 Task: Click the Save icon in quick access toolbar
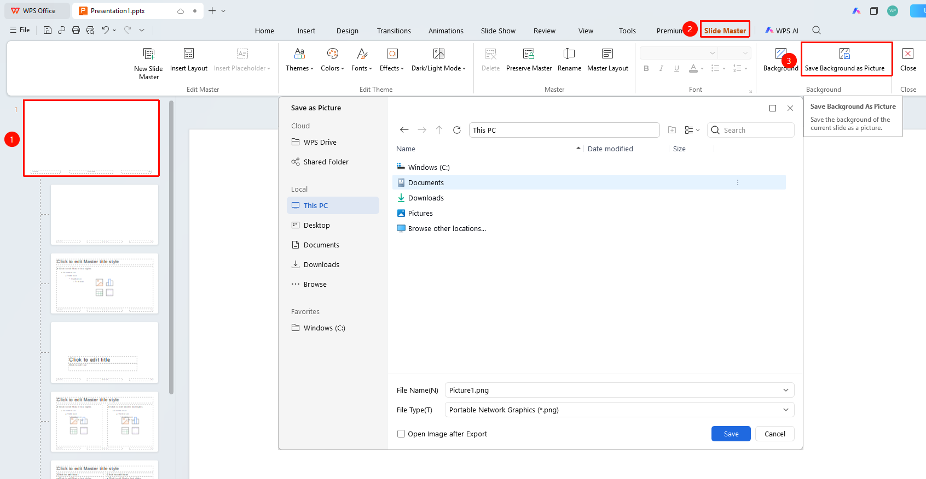[x=48, y=30]
